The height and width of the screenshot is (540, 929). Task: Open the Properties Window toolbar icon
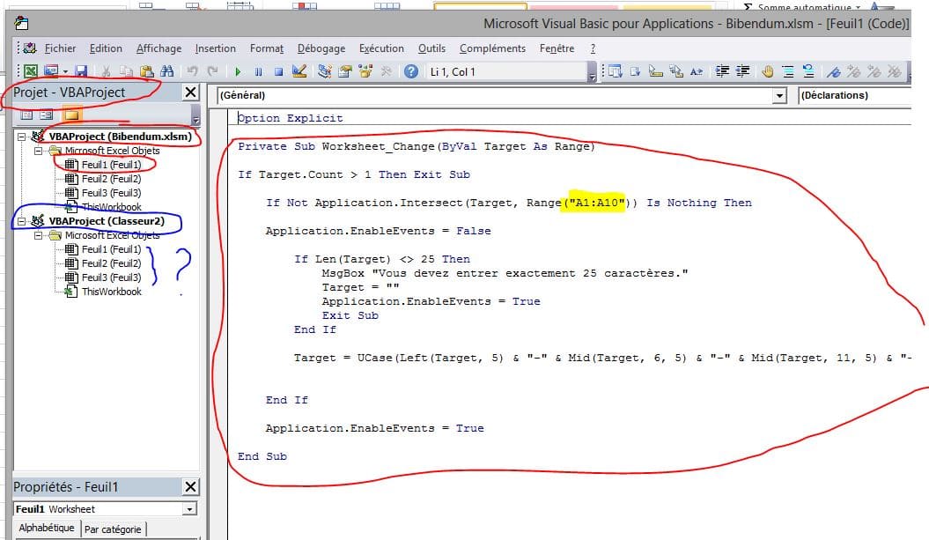coord(345,71)
